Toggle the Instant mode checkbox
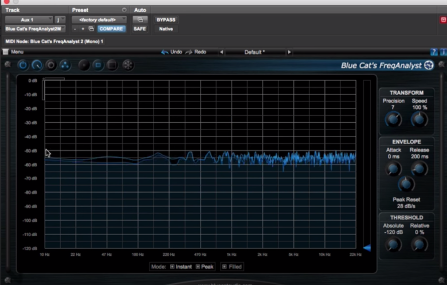The width and height of the screenshot is (447, 285). click(x=172, y=267)
